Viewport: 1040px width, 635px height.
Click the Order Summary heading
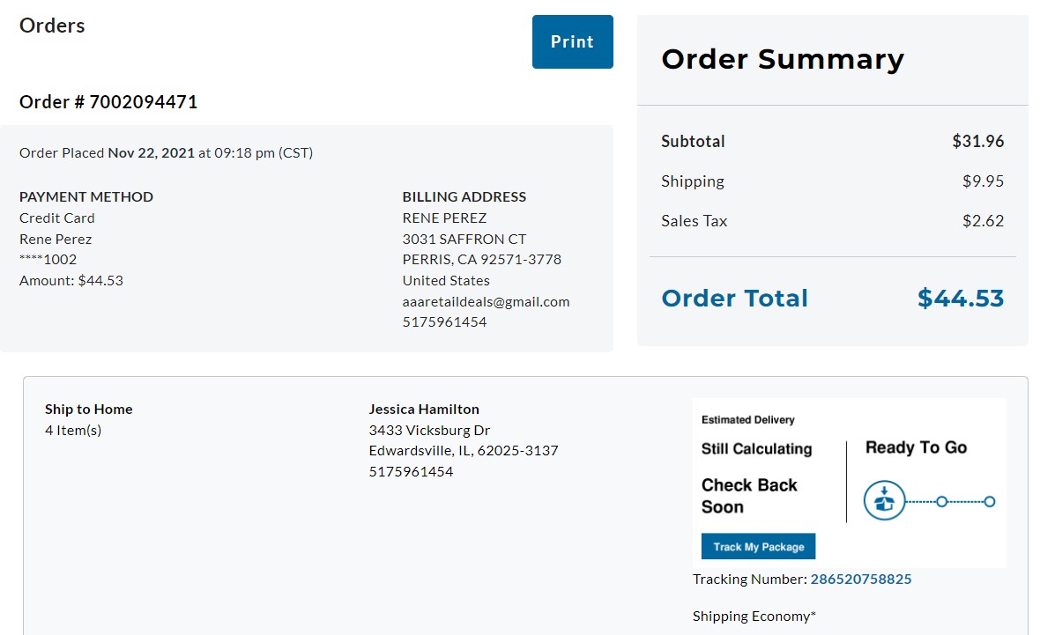pyautogui.click(x=783, y=59)
